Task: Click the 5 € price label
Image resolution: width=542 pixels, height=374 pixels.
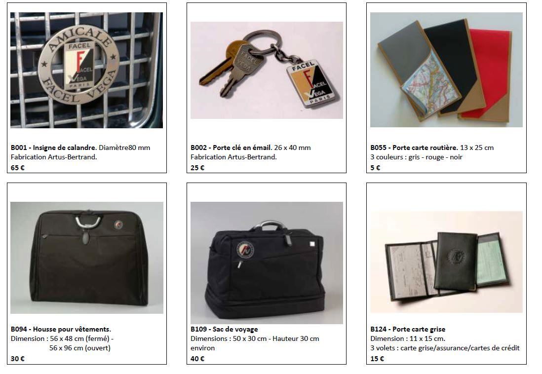Action: [375, 168]
